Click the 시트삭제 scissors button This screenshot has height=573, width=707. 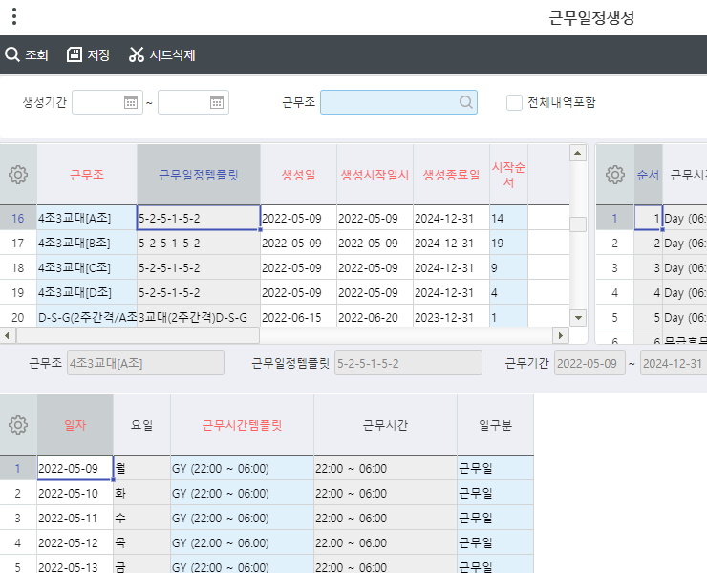161,54
